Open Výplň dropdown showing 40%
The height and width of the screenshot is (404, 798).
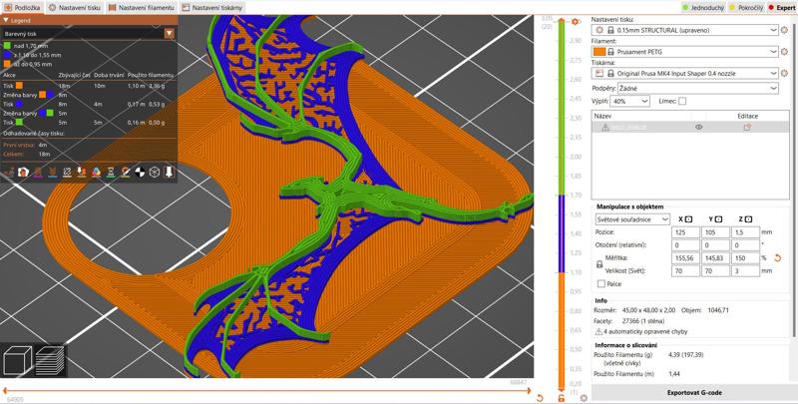(630, 102)
